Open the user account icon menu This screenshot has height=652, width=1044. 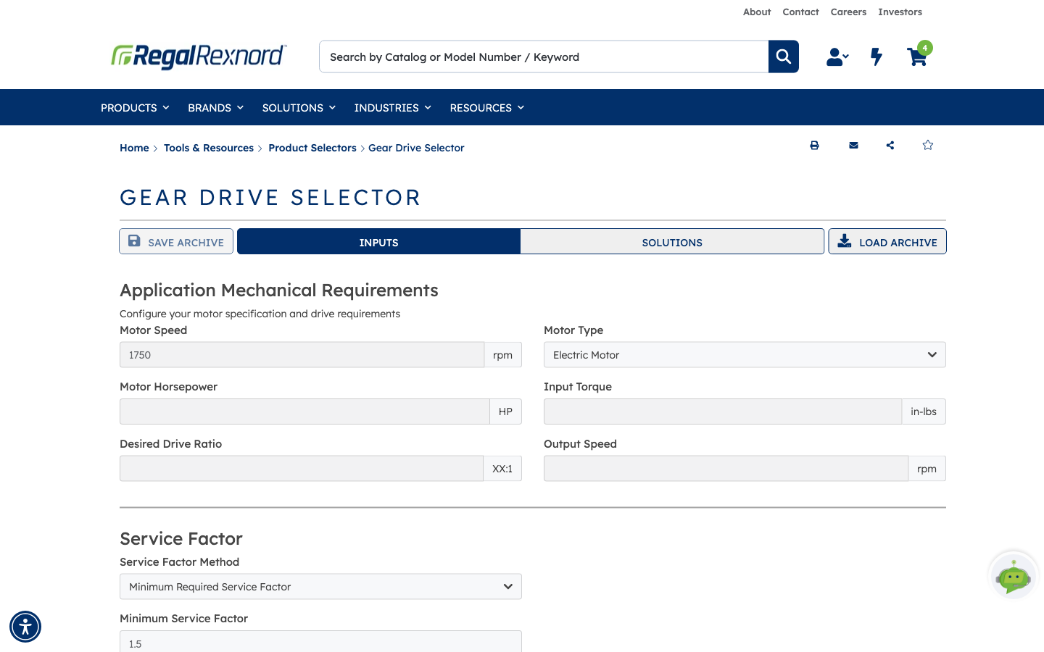837,57
